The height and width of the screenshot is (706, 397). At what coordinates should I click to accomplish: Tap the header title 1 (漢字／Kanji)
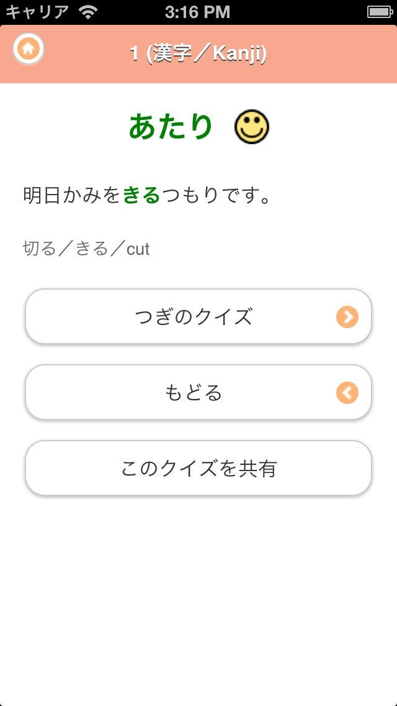[x=198, y=54]
